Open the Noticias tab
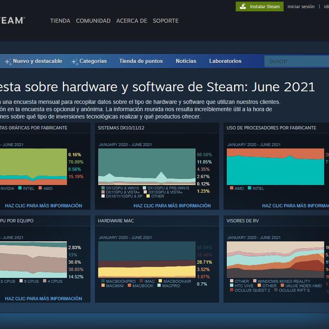Screen dimensions: 329x329 click(x=186, y=61)
